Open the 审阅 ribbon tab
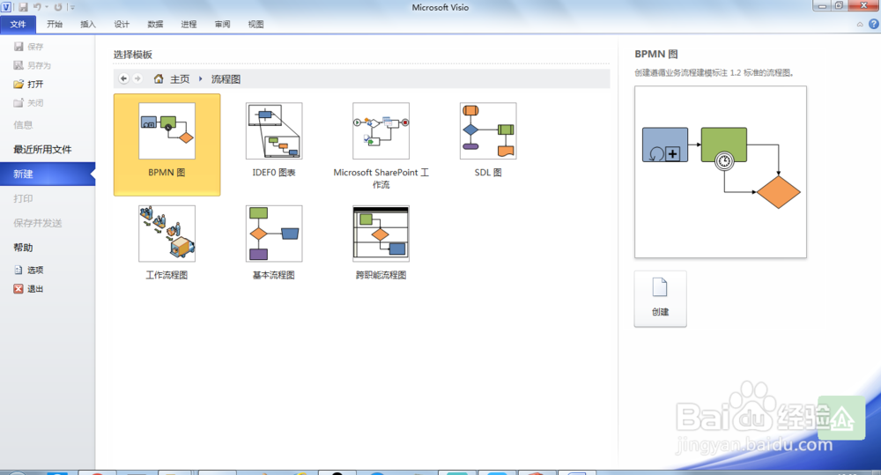This screenshot has width=881, height=475. tap(223, 24)
